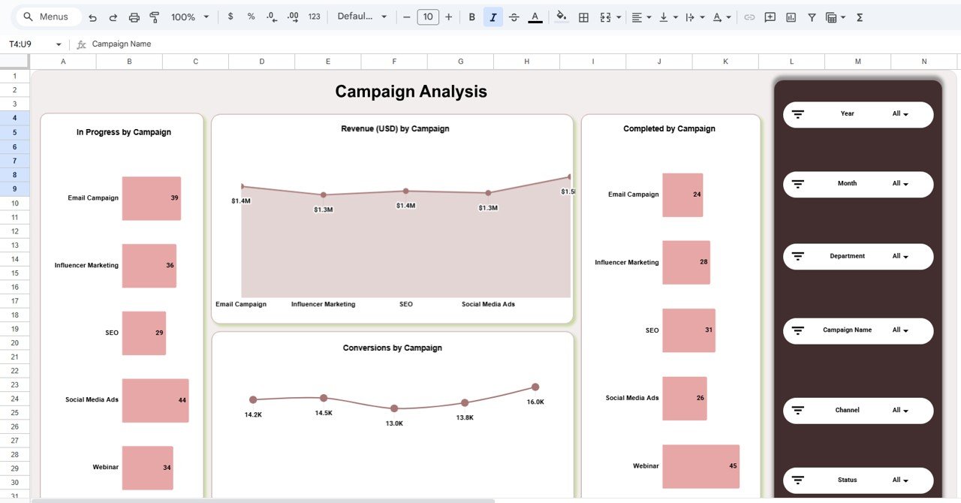This screenshot has width=961, height=503.
Task: Toggle Strikethrough formatting
Action: tap(514, 17)
